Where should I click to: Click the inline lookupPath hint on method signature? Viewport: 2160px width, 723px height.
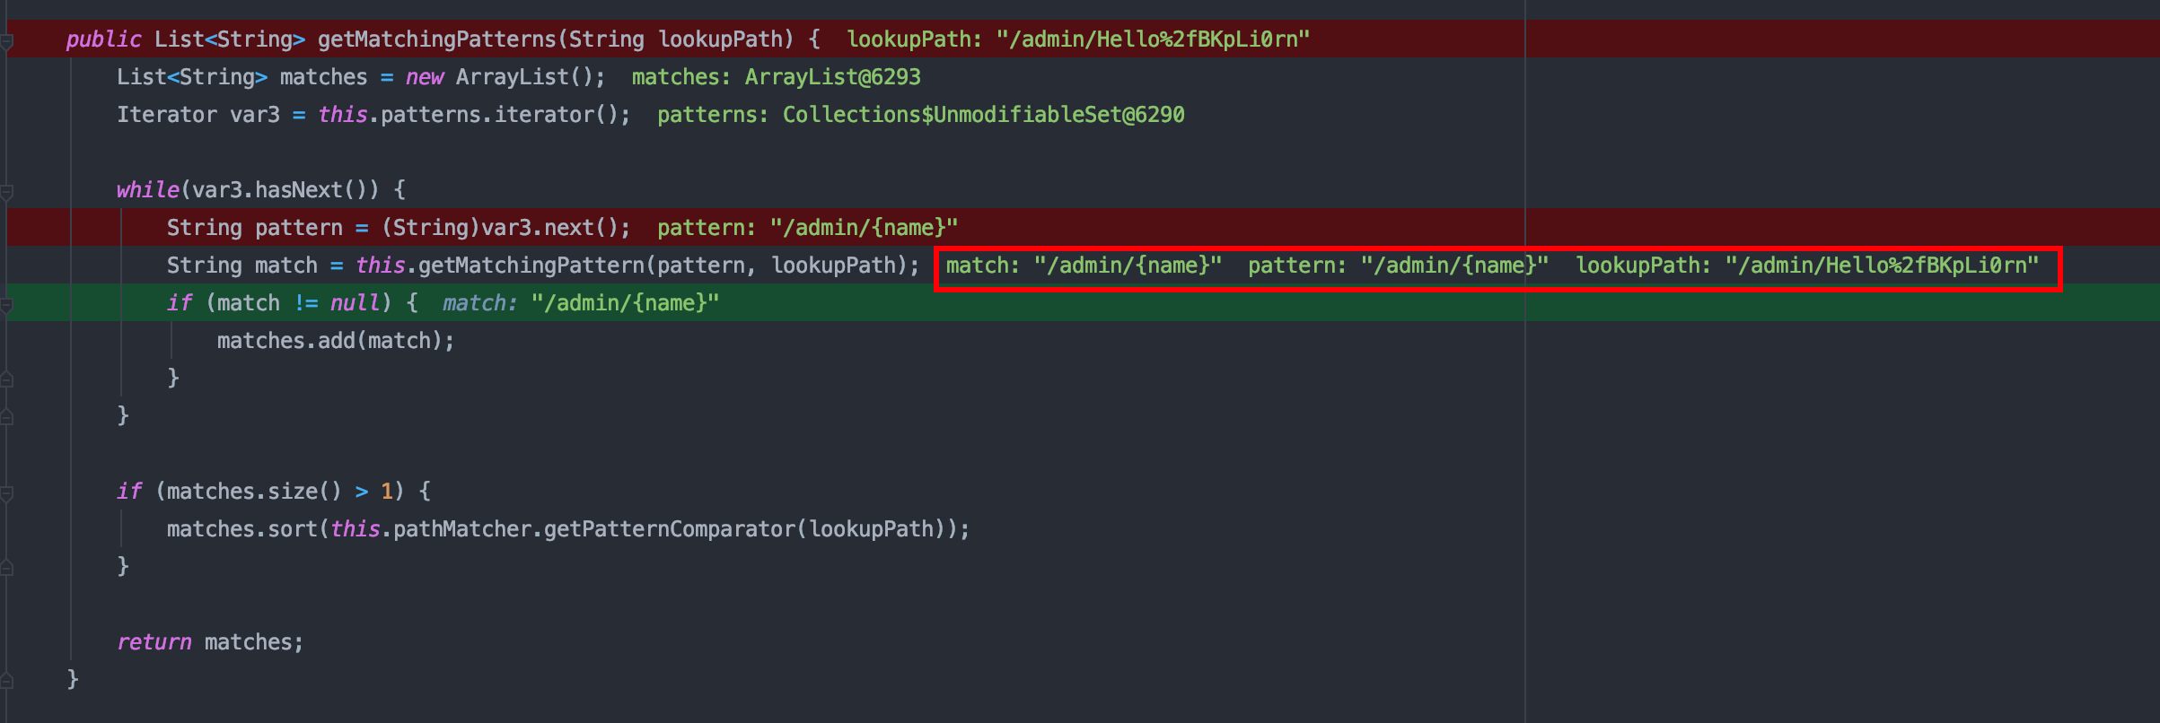tap(1077, 39)
